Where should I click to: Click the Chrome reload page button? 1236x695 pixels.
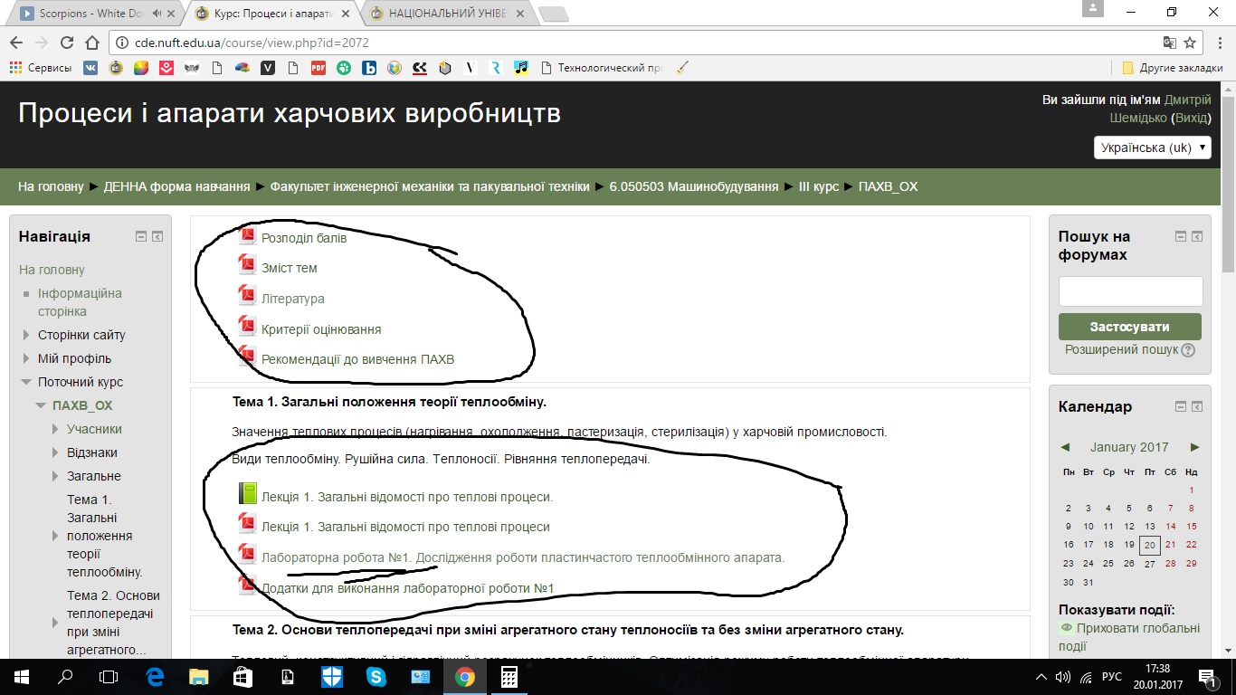point(66,43)
